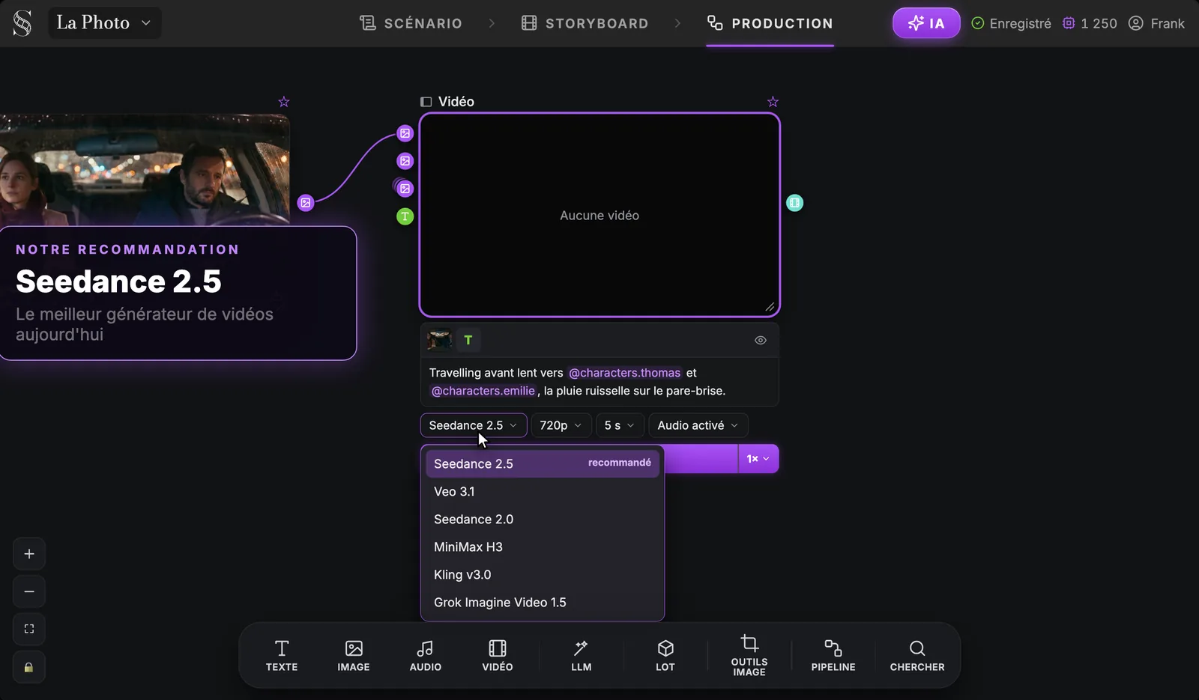
Task: Open the Pipeline tool
Action: (833, 656)
